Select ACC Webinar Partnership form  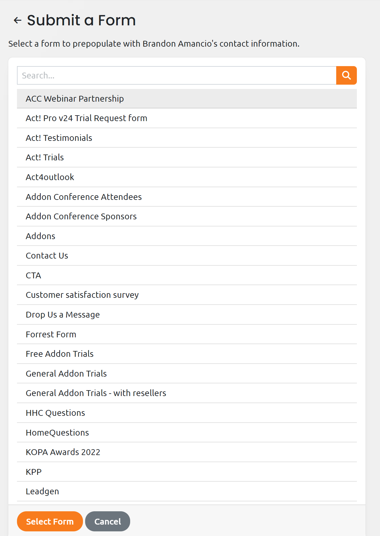[187, 99]
